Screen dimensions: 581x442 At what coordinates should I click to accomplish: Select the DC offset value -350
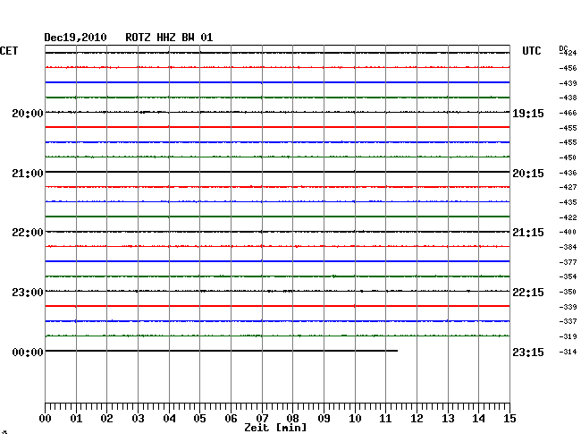[568, 292]
